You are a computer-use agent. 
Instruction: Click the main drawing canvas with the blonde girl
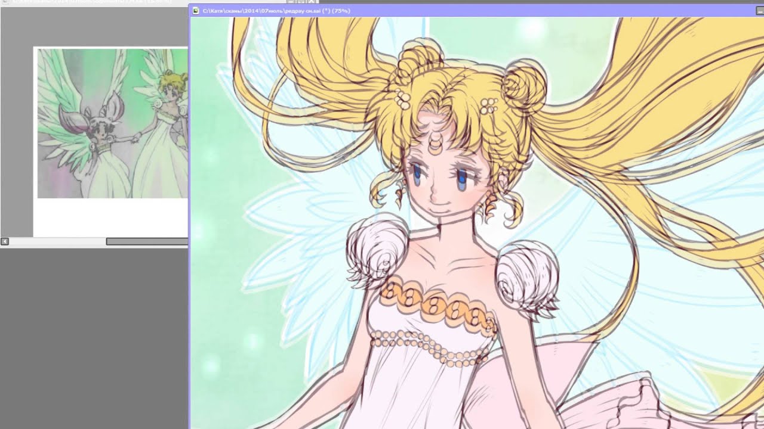[x=477, y=223]
